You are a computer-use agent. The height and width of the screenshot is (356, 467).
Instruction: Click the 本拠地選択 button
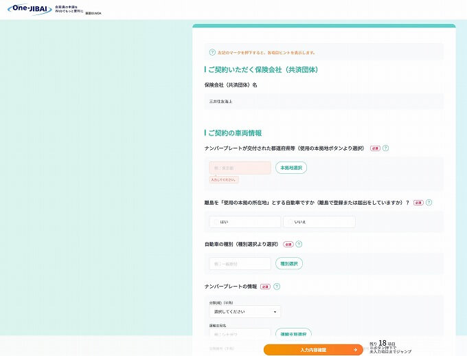[x=291, y=168]
